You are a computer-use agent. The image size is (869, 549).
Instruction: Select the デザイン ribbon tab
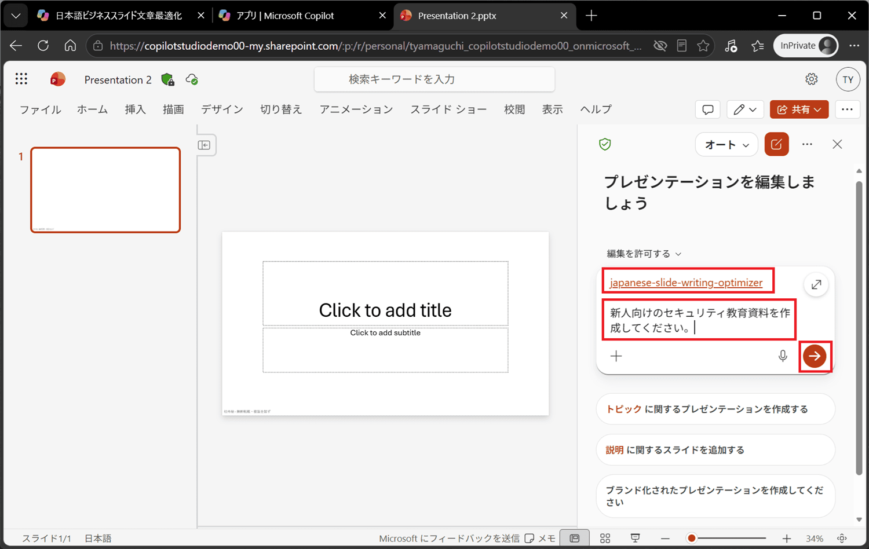click(x=222, y=109)
